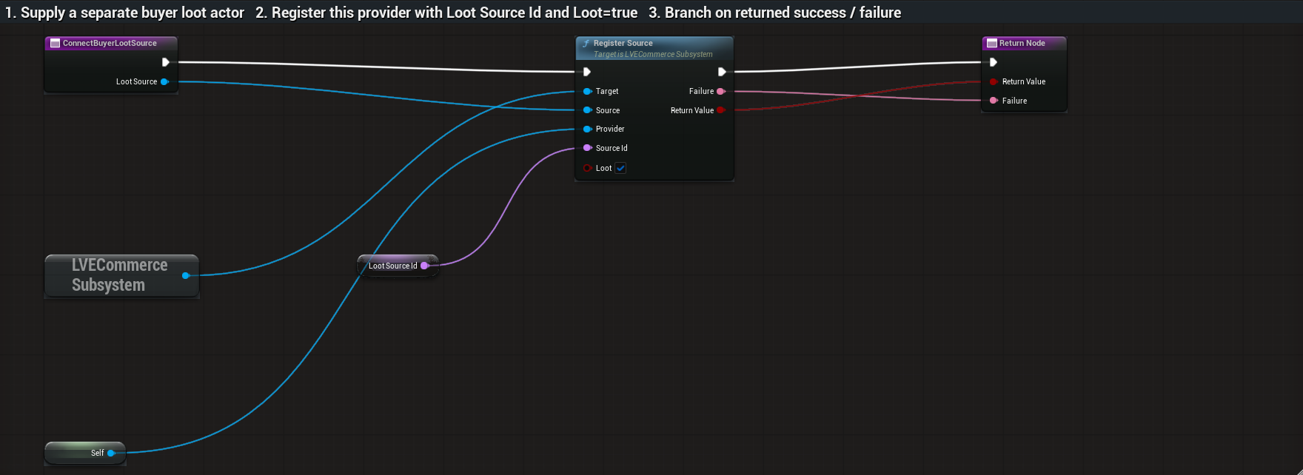Click the Register Source execution output pin

point(722,72)
